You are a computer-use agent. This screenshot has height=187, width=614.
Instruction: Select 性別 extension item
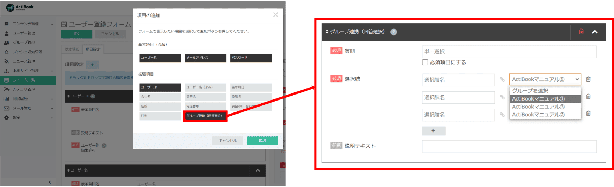(160, 116)
